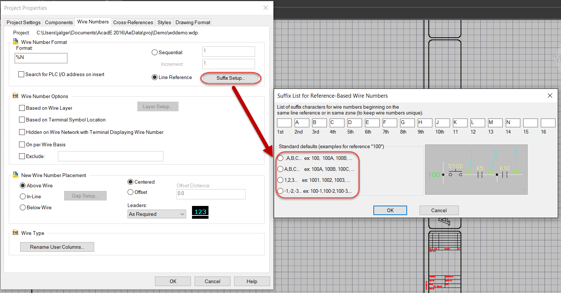
Task: Click the Format field containing %N
Action: (41, 58)
